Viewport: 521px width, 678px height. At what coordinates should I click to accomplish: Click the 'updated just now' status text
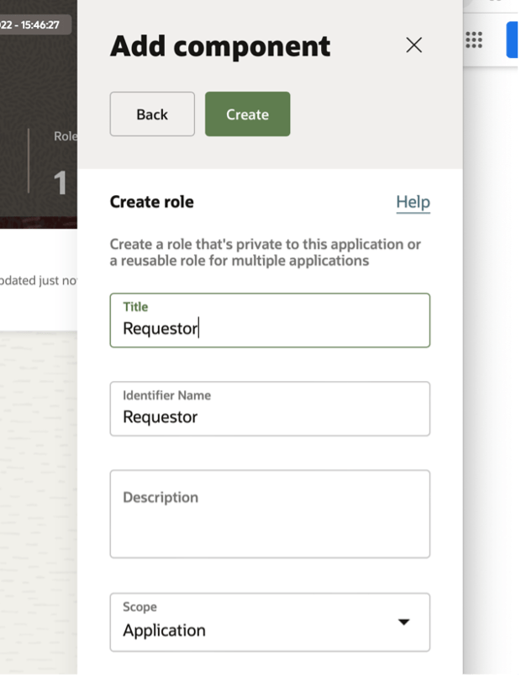point(39,280)
